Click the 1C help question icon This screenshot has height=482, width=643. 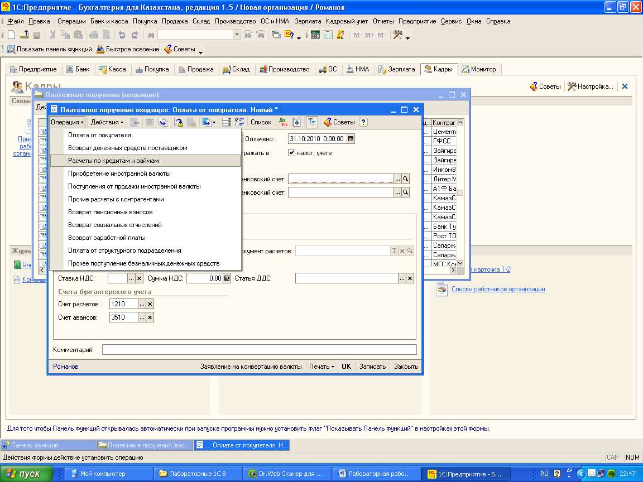tap(289, 35)
